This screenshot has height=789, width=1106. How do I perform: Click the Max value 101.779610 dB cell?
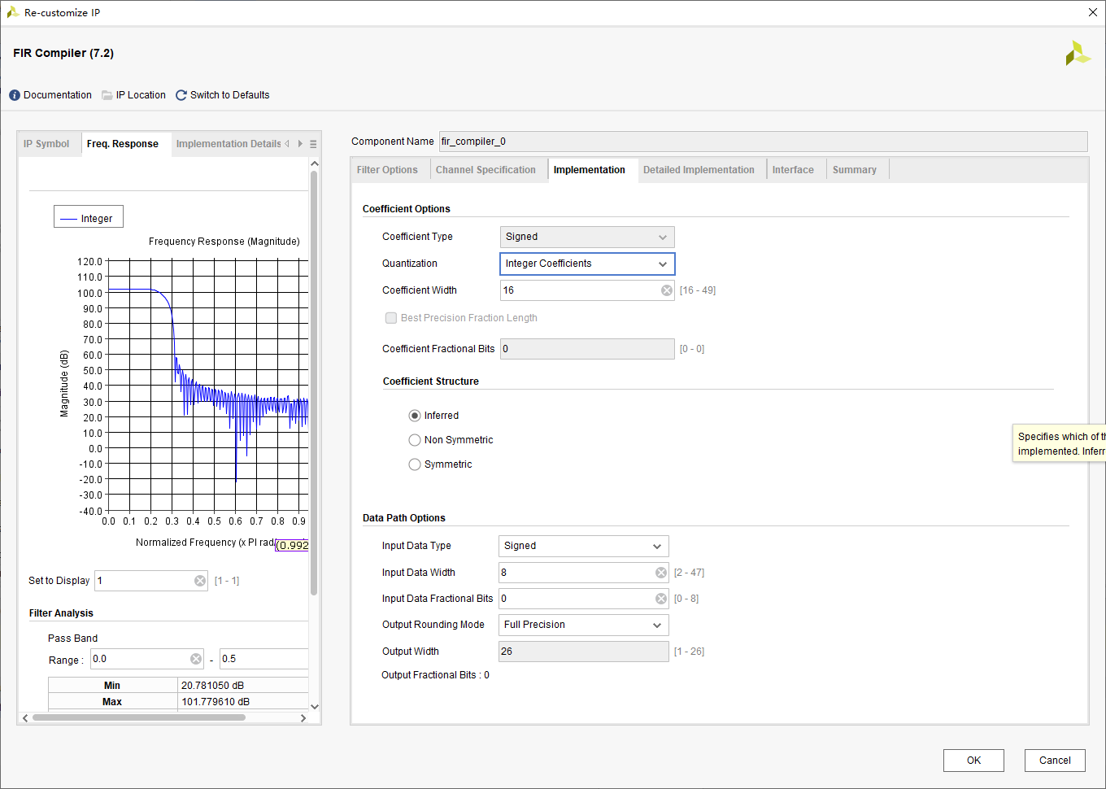click(243, 702)
